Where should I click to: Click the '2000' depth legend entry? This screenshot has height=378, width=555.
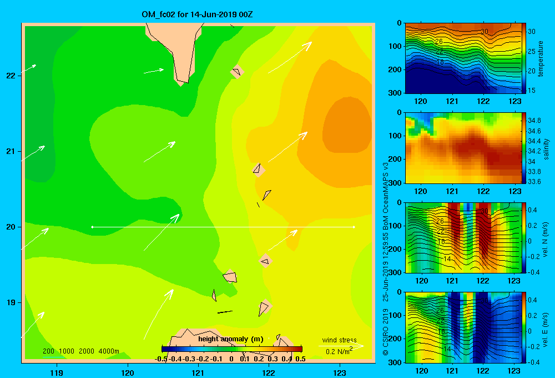coord(87,351)
